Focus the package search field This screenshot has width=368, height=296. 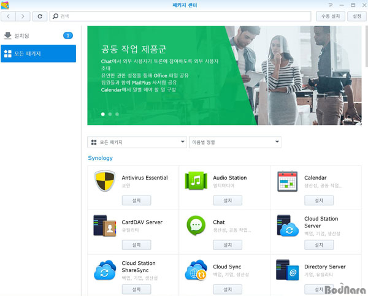(180, 17)
